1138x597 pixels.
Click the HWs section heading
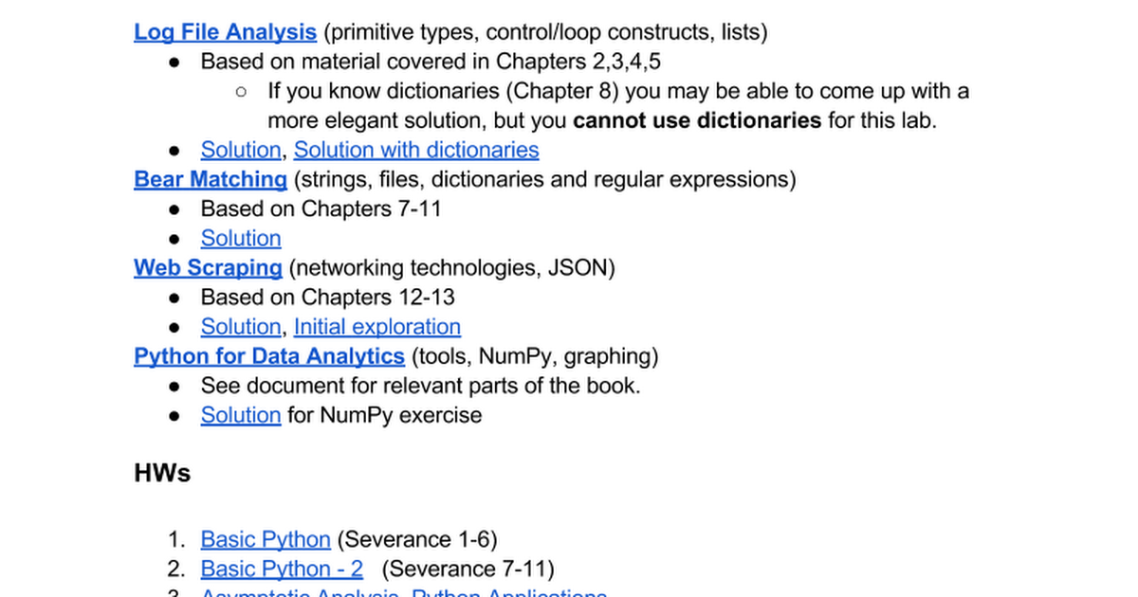(162, 473)
